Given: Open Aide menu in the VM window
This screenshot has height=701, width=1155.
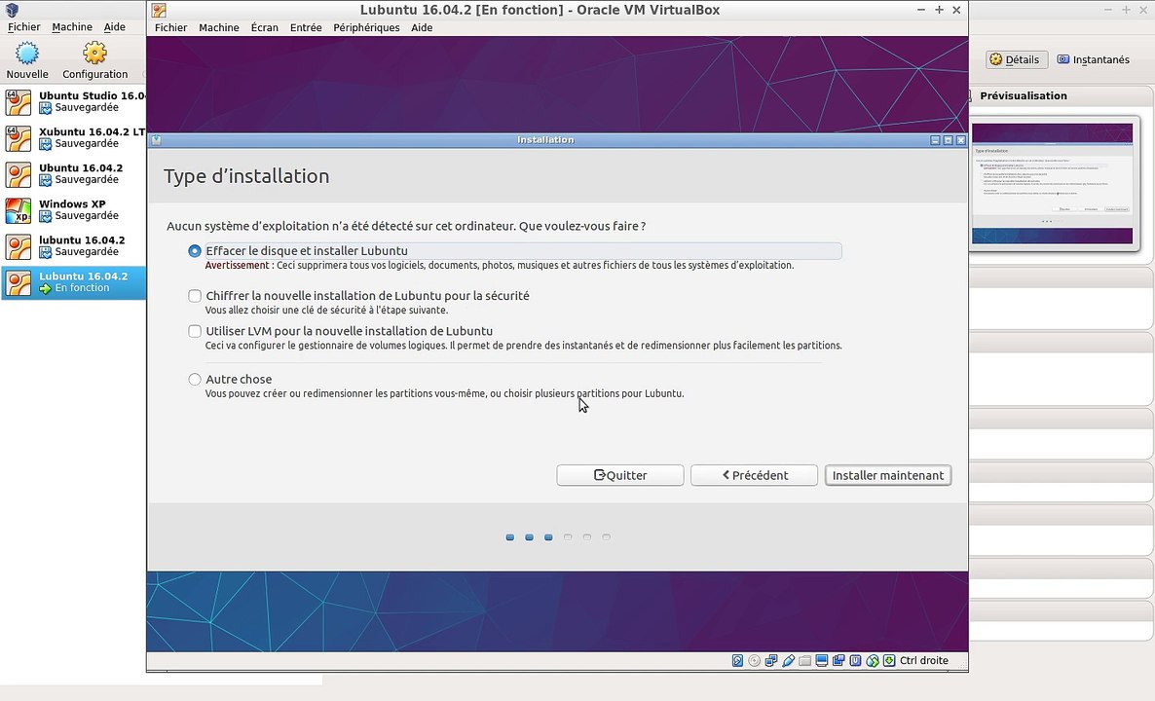Looking at the screenshot, I should point(422,27).
